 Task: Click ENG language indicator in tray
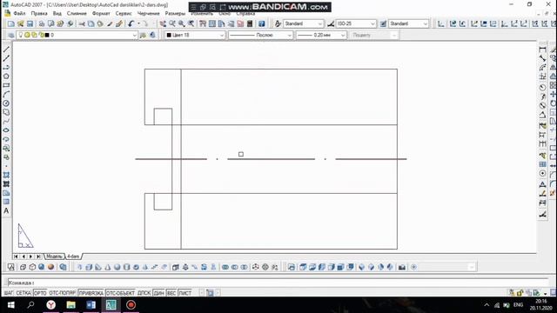click(519, 305)
